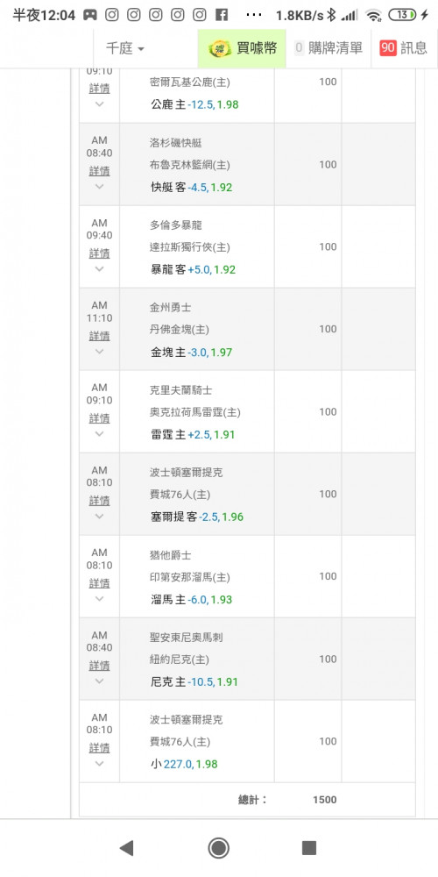Tap the gold coin icon beside 買噱幣
The image size is (438, 877).
pyautogui.click(x=220, y=48)
